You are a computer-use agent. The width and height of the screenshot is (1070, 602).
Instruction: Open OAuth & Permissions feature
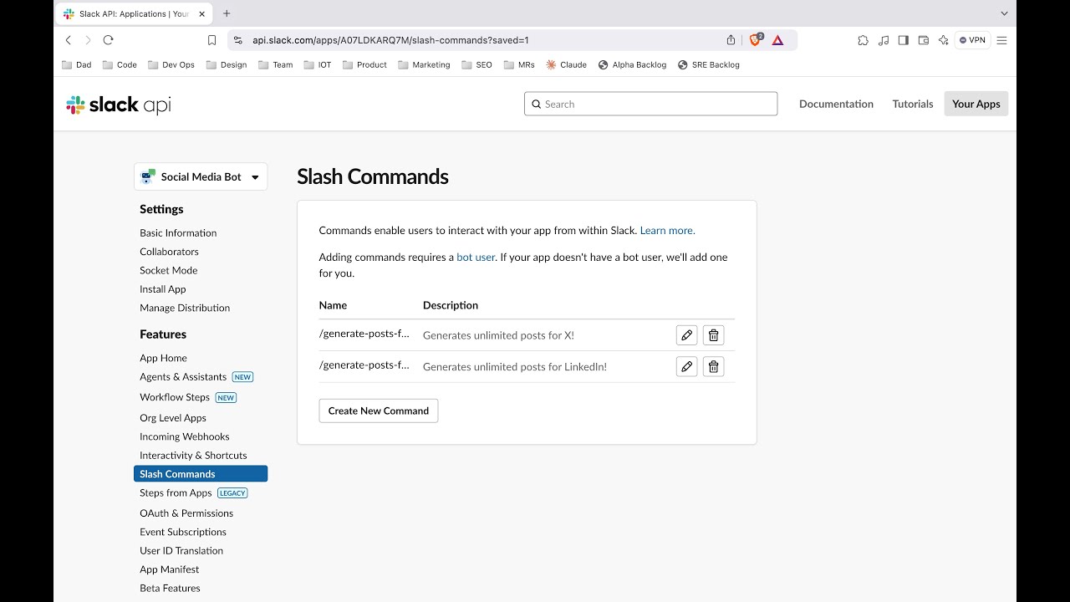pyautogui.click(x=186, y=513)
